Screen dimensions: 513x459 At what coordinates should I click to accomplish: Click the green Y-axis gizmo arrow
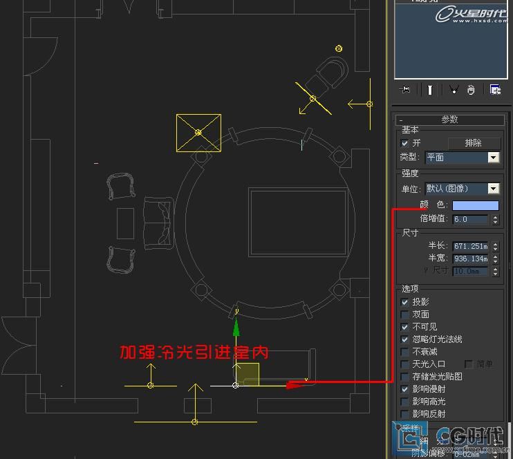tap(236, 328)
